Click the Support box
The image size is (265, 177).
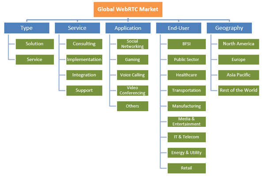pyautogui.click(x=84, y=90)
